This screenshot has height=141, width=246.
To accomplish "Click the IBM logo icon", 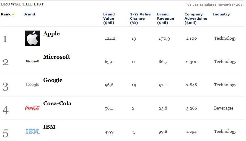I will pyautogui.click(x=32, y=131).
